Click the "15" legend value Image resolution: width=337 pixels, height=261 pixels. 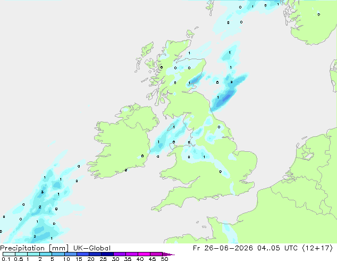click(79, 259)
